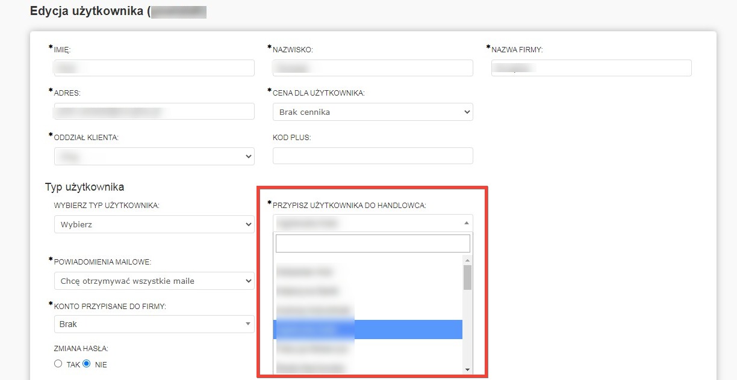Click the scroll down arrow in handlowiec list

(x=467, y=369)
